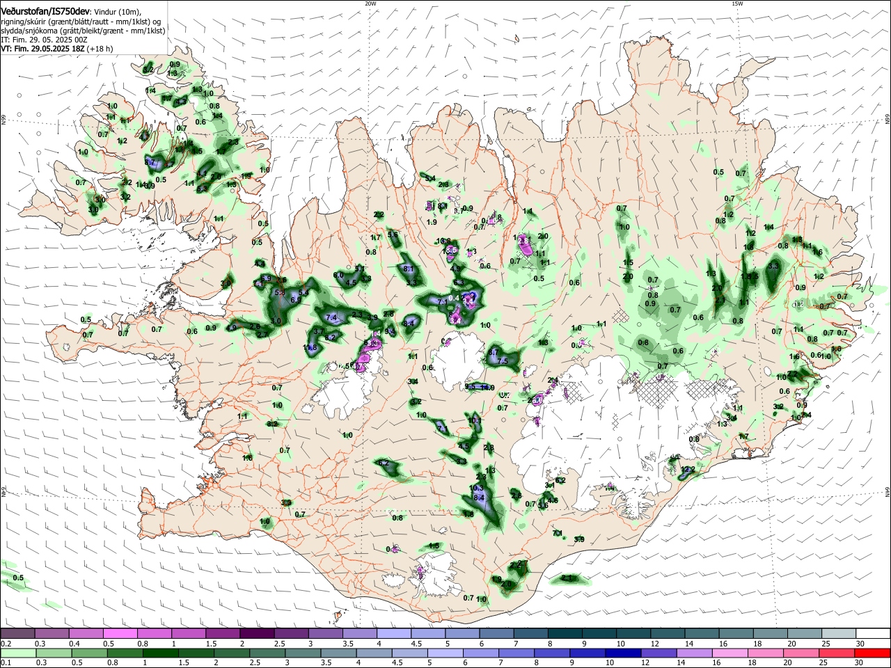The height and width of the screenshot is (668, 891).
Task: Click the 'VT: Fim. 29.05.2025 18Z (+18 h)' line
Action: 57,49
